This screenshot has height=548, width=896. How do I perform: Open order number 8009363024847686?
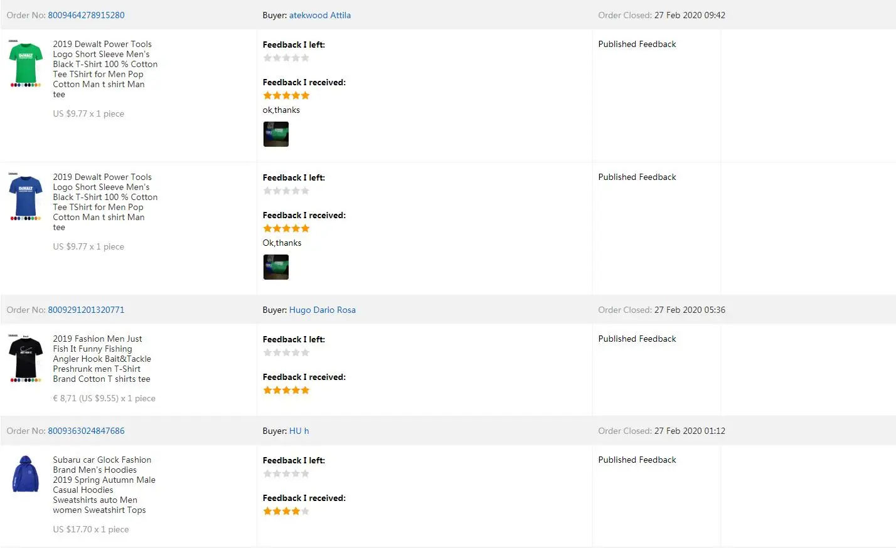point(86,431)
